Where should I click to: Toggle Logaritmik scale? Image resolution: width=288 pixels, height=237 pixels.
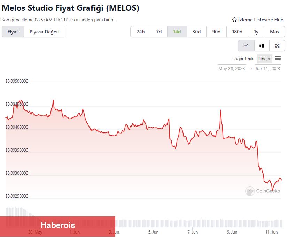243,59
